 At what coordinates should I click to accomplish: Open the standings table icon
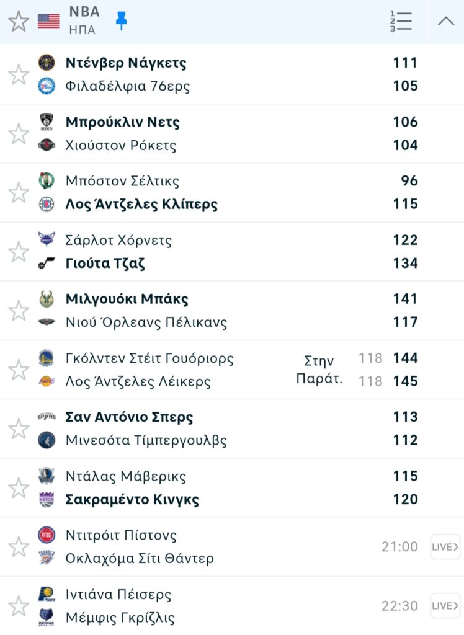[401, 21]
